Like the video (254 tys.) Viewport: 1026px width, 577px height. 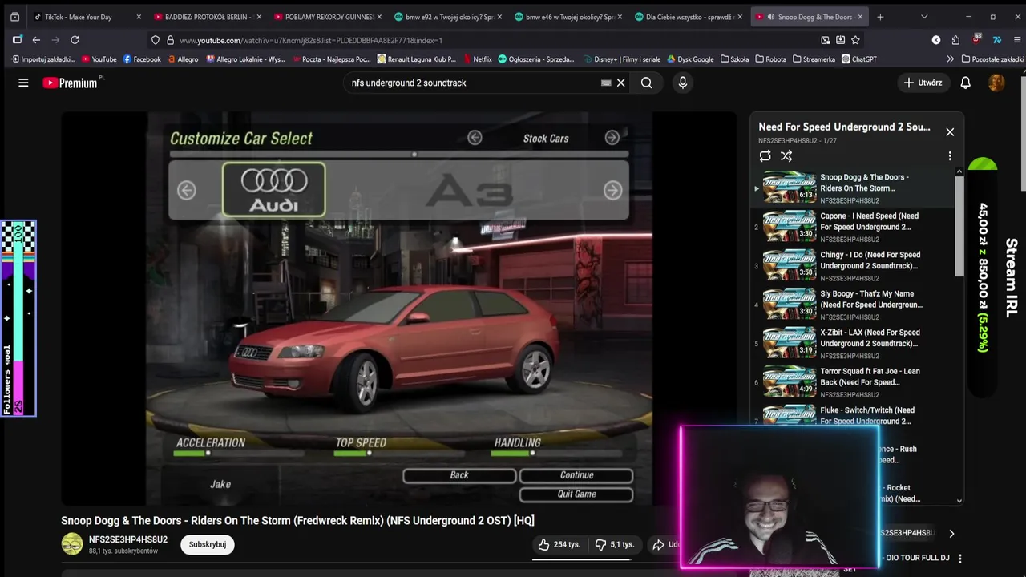tap(559, 544)
